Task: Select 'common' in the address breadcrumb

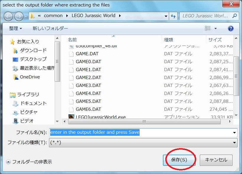Action: [53, 16]
